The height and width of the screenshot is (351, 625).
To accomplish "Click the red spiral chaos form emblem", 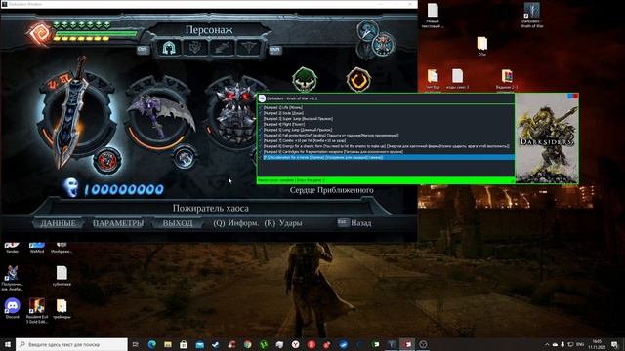I will (x=40, y=33).
